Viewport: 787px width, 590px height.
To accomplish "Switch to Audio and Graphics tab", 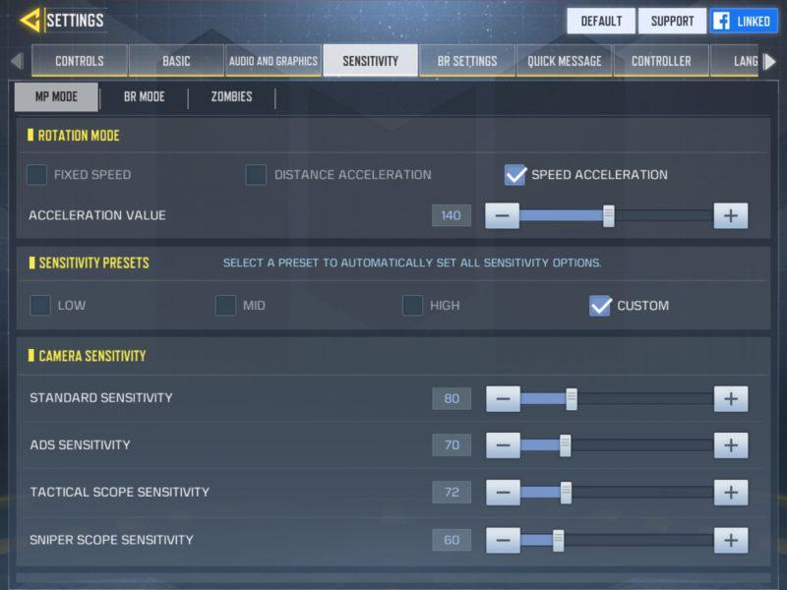I will (273, 61).
